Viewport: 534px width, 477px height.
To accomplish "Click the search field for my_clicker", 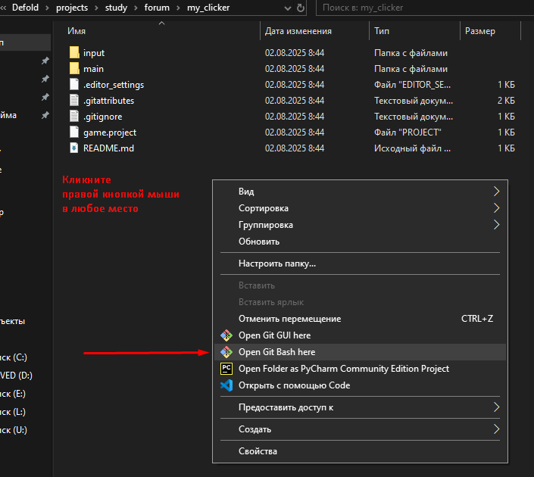I will [424, 8].
